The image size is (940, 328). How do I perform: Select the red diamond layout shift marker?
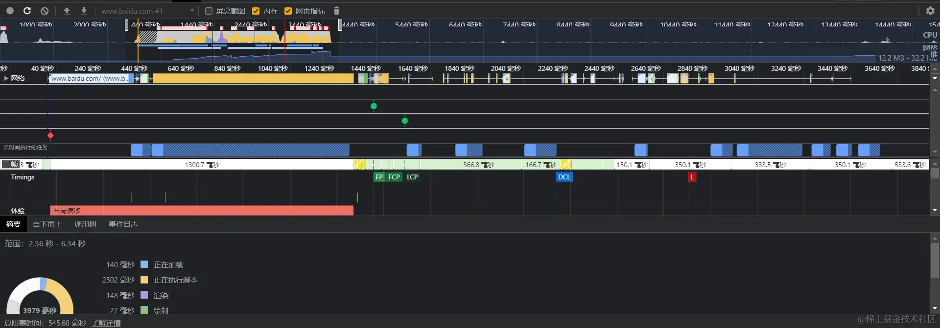click(x=50, y=135)
